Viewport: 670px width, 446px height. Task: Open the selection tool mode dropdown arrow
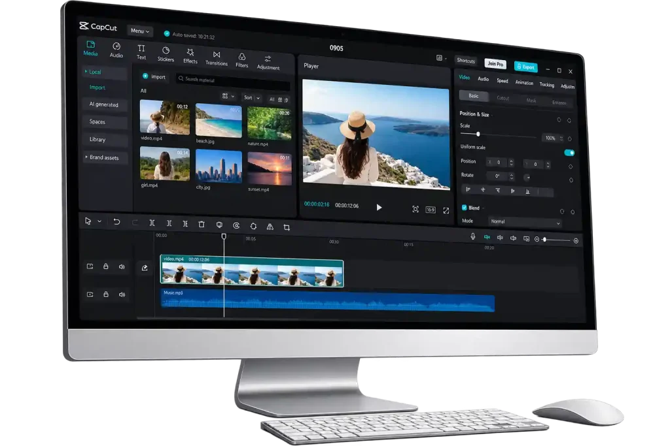point(99,221)
